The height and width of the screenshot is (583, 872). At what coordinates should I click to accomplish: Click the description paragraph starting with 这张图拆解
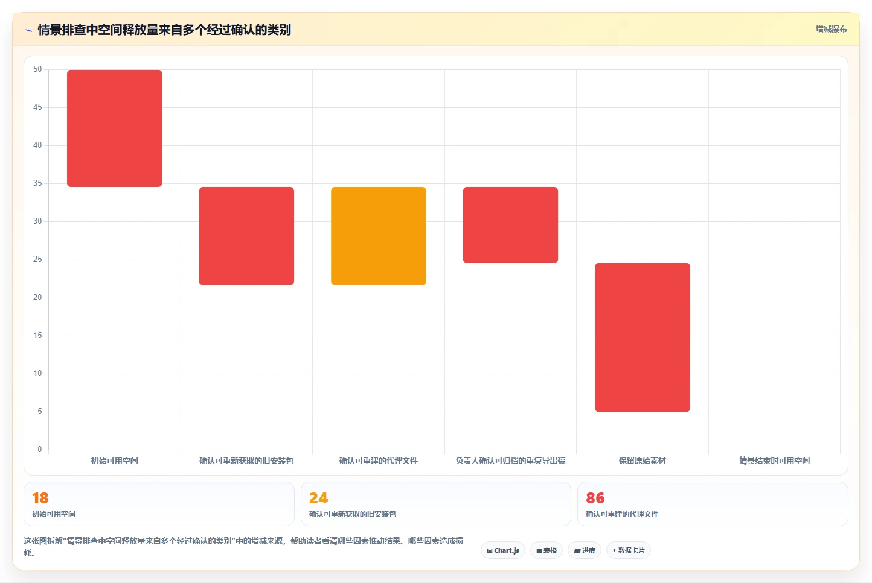coord(243,547)
